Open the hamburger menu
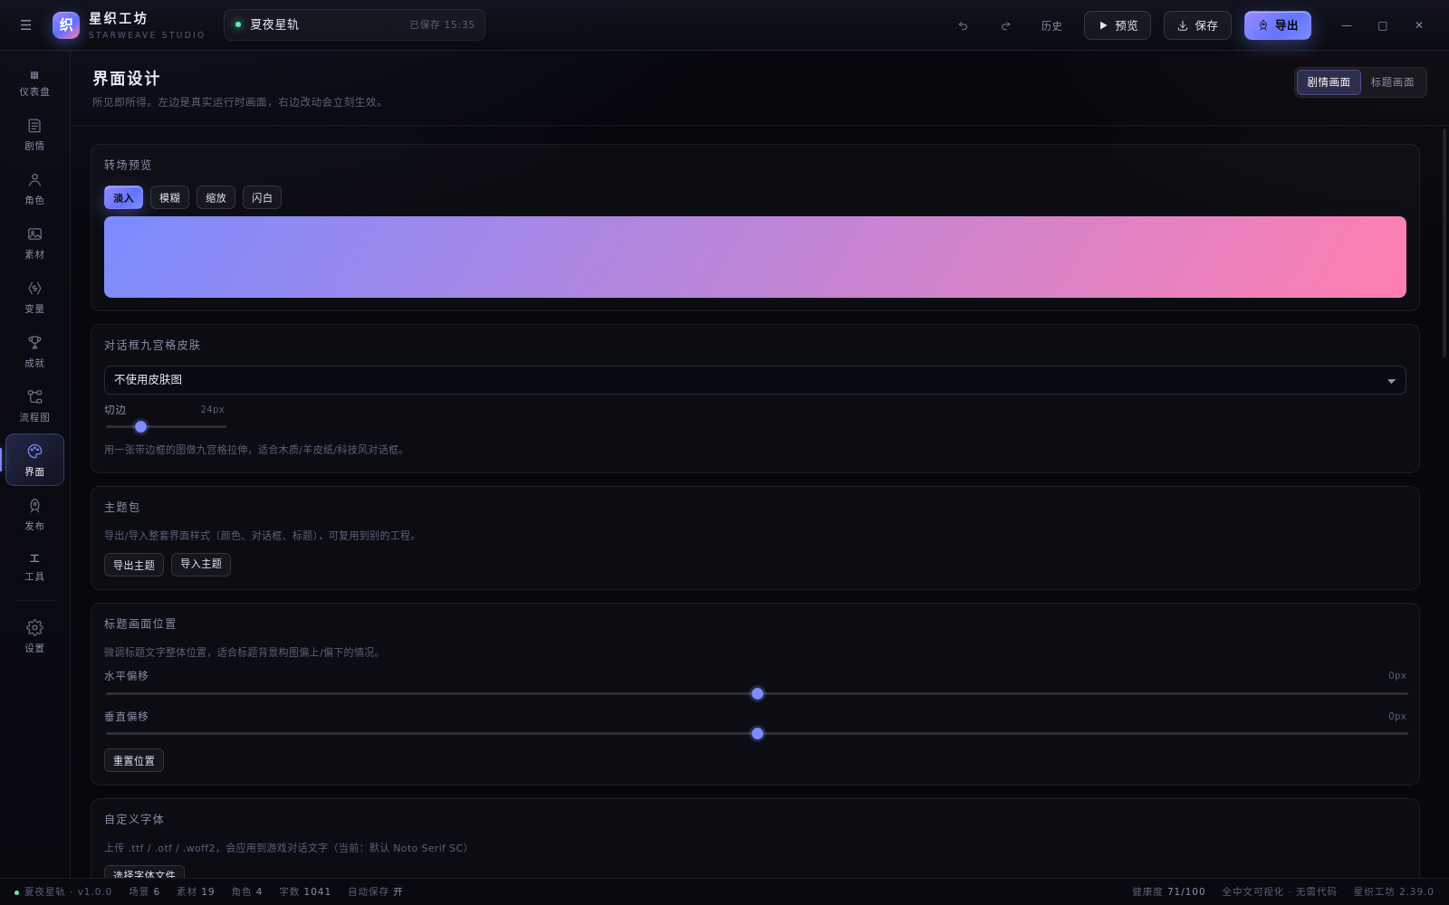This screenshot has width=1449, height=905. click(x=25, y=25)
